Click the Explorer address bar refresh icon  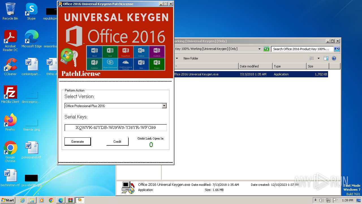pyautogui.click(x=266, y=49)
